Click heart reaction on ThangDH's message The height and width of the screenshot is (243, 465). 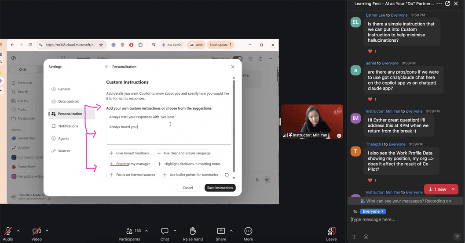click(x=370, y=180)
